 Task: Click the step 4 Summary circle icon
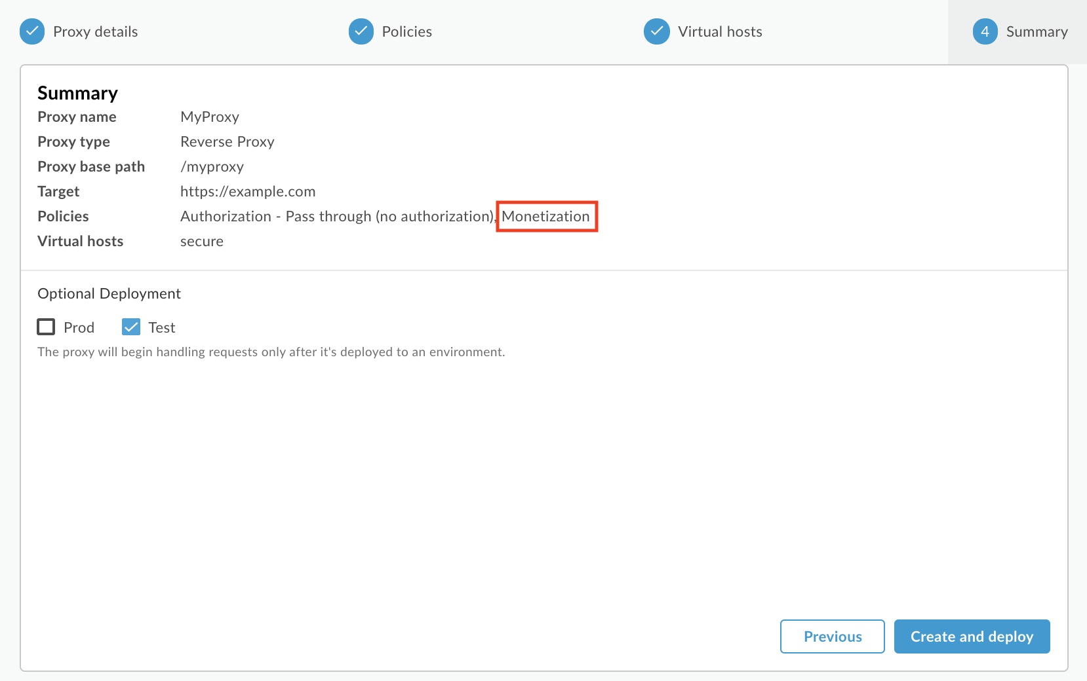(985, 31)
